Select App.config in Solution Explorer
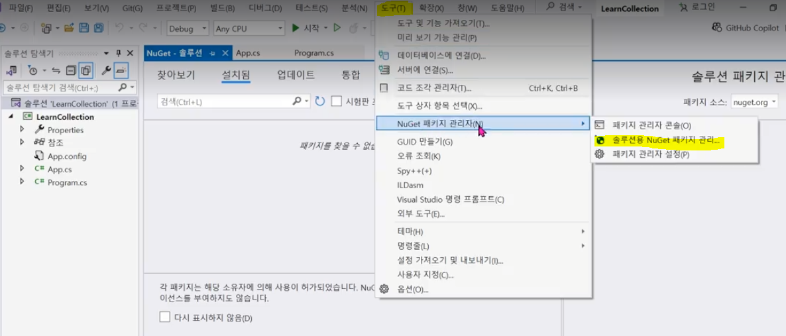Viewport: 786px width, 336px height. coord(67,156)
